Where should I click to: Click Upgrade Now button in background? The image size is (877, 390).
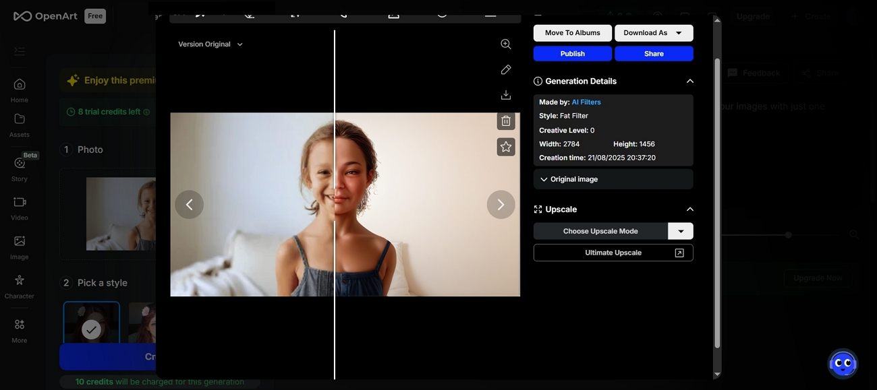pos(818,278)
